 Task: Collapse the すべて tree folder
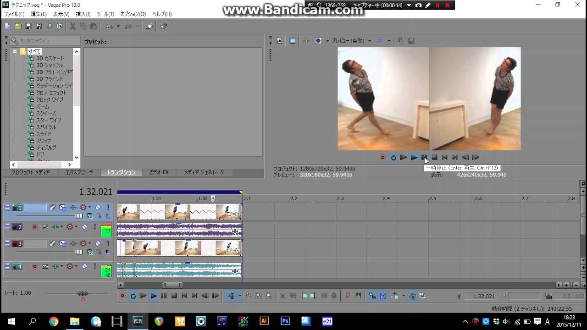click(x=15, y=51)
